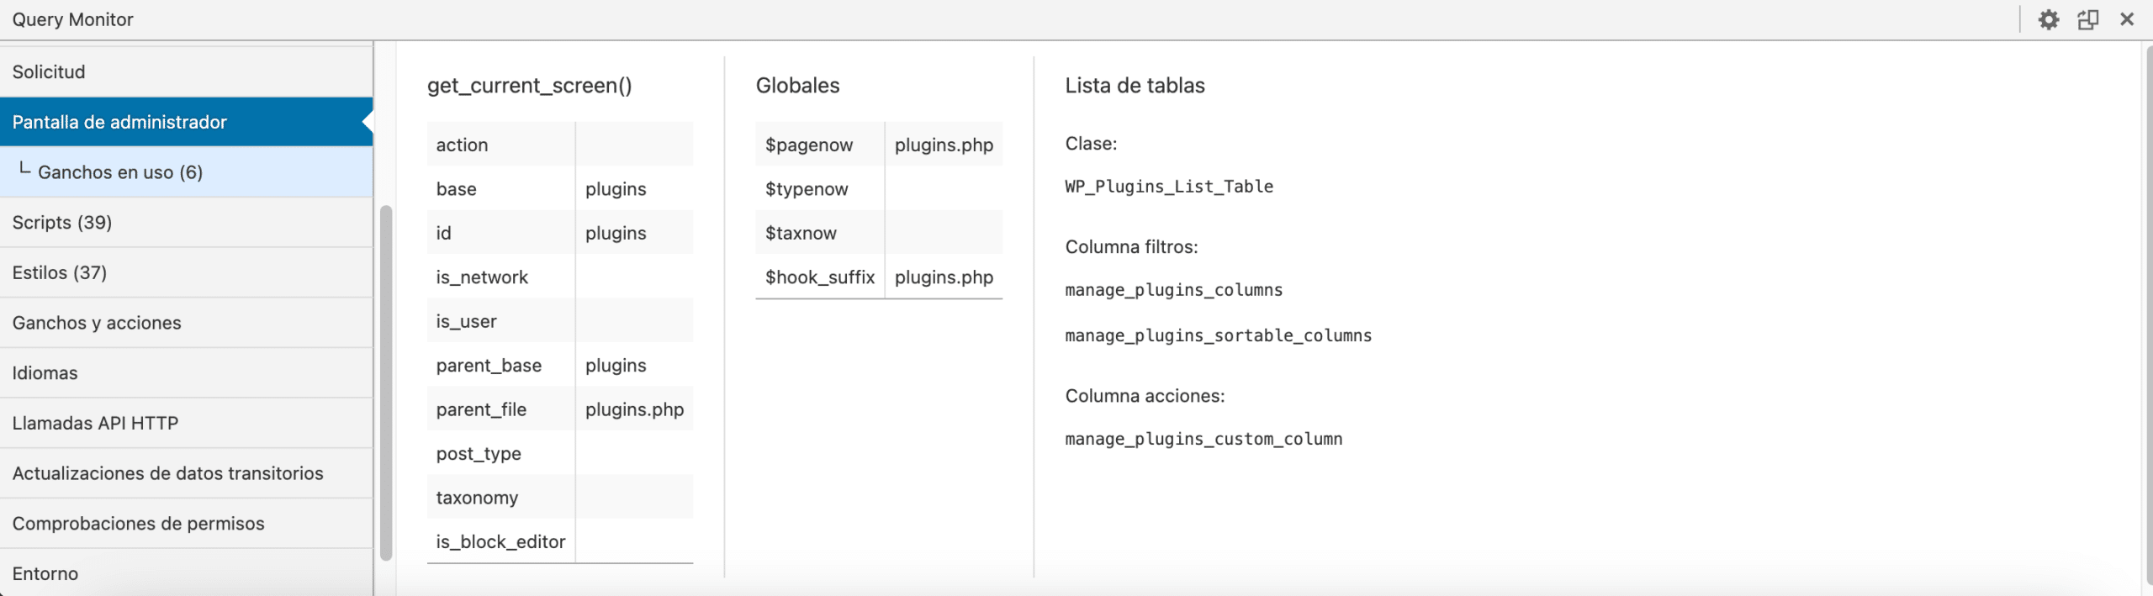Toggle panel position with the dock icon
This screenshot has height=596, width=2153.
[x=2087, y=19]
